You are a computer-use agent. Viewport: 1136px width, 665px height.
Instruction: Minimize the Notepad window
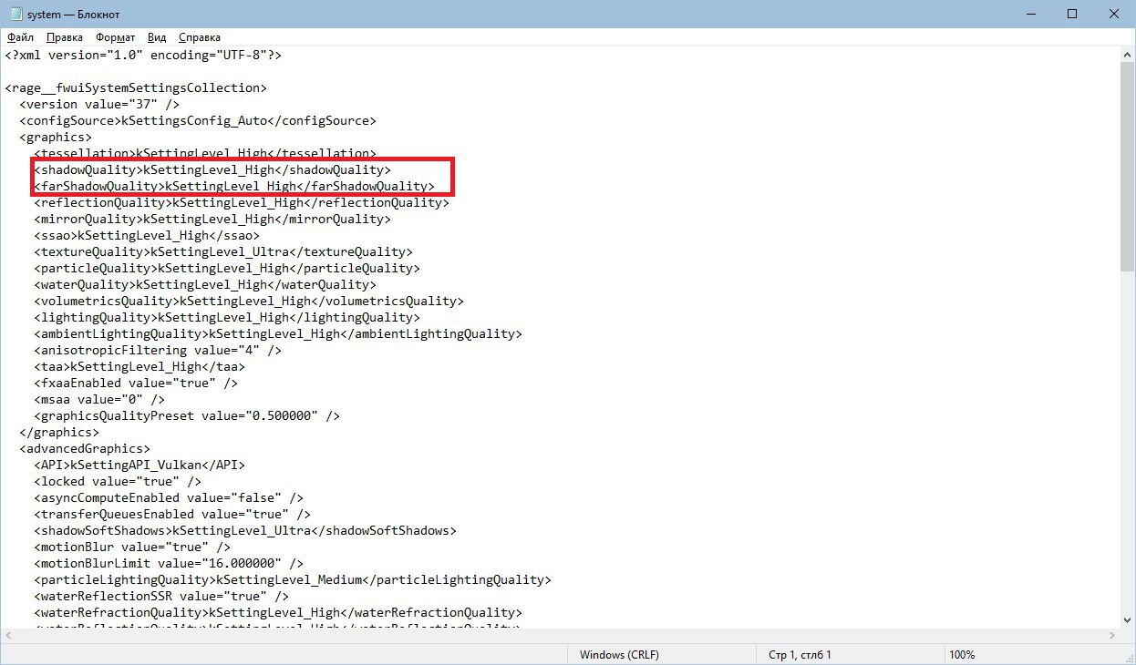pyautogui.click(x=1030, y=14)
